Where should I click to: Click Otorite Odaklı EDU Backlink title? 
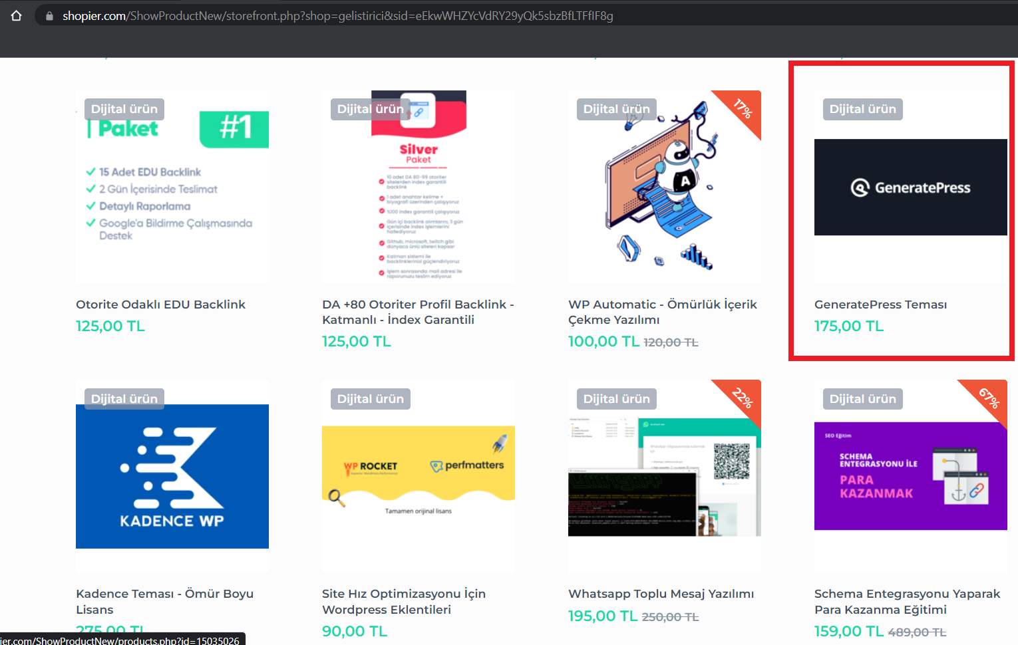[x=160, y=305]
